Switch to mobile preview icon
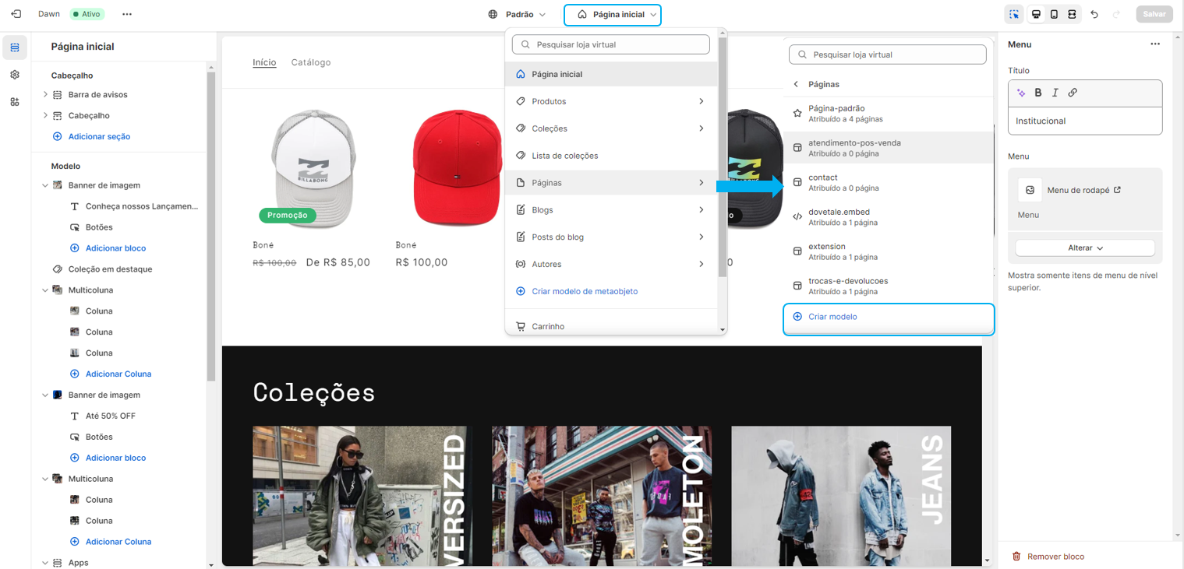The width and height of the screenshot is (1184, 569). (1054, 14)
